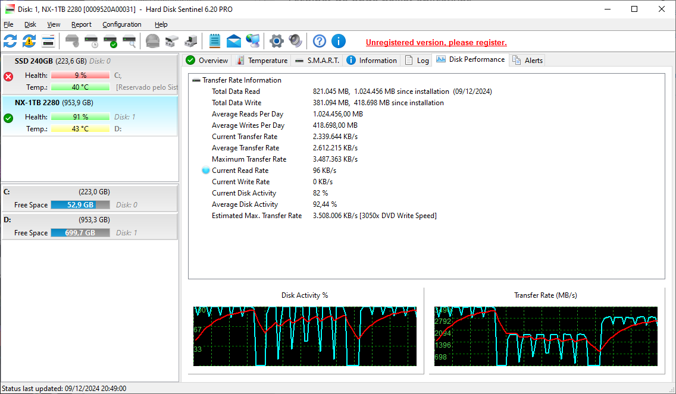Switch to the Alerts tab
The height and width of the screenshot is (394, 676).
[528, 60]
